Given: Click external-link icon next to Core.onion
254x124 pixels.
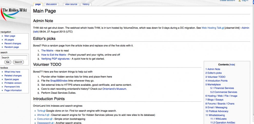Looking at the screenshot, I should coord(51,119).
